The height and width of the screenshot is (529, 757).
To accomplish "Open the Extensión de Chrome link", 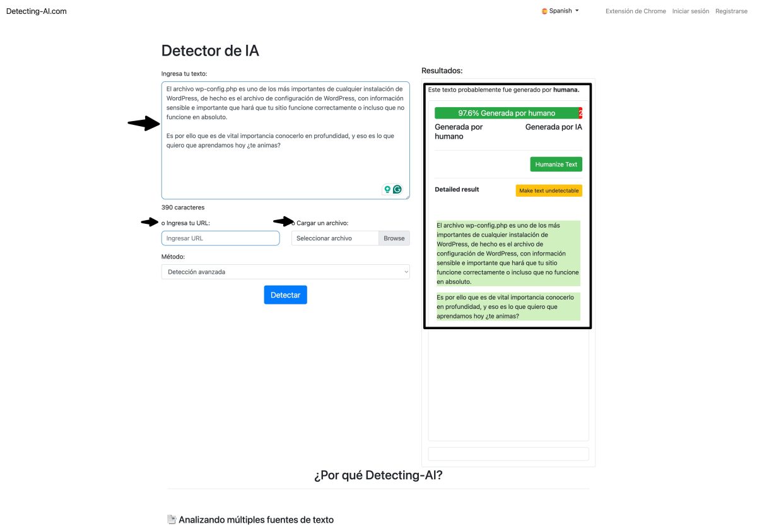I will click(635, 11).
